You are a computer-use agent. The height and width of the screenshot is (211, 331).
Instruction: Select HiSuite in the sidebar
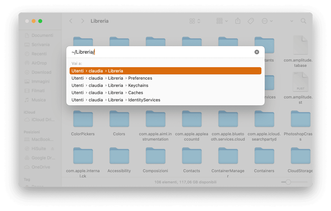(35, 149)
